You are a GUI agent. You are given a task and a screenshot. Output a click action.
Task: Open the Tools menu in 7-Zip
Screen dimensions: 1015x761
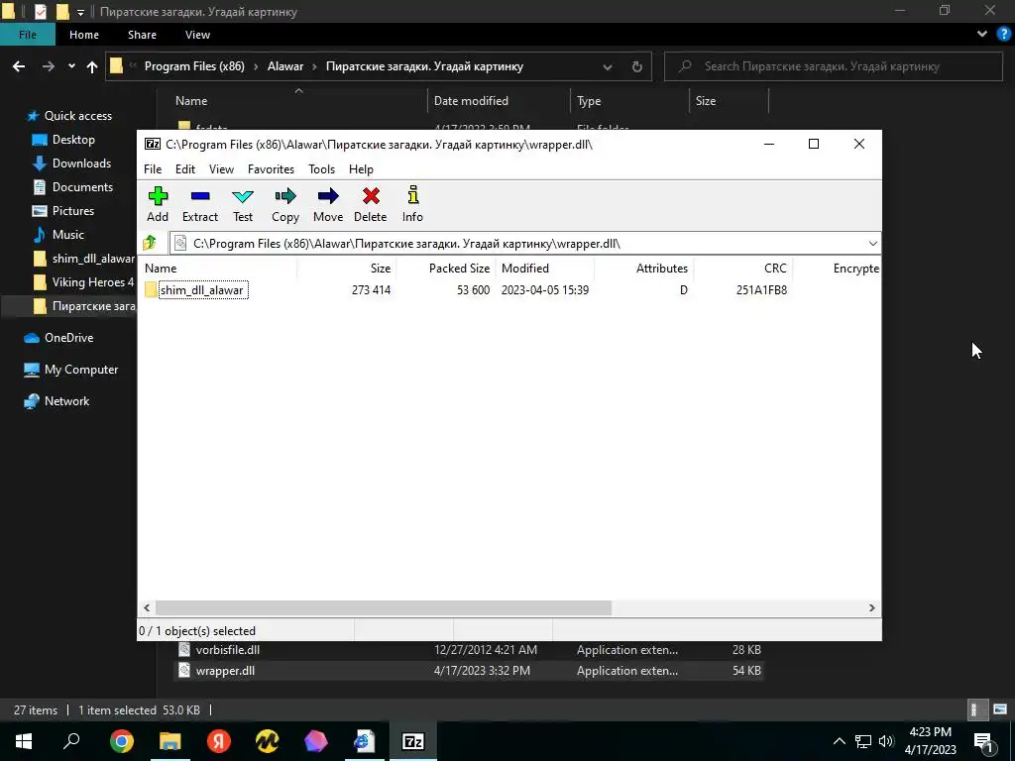322,168
